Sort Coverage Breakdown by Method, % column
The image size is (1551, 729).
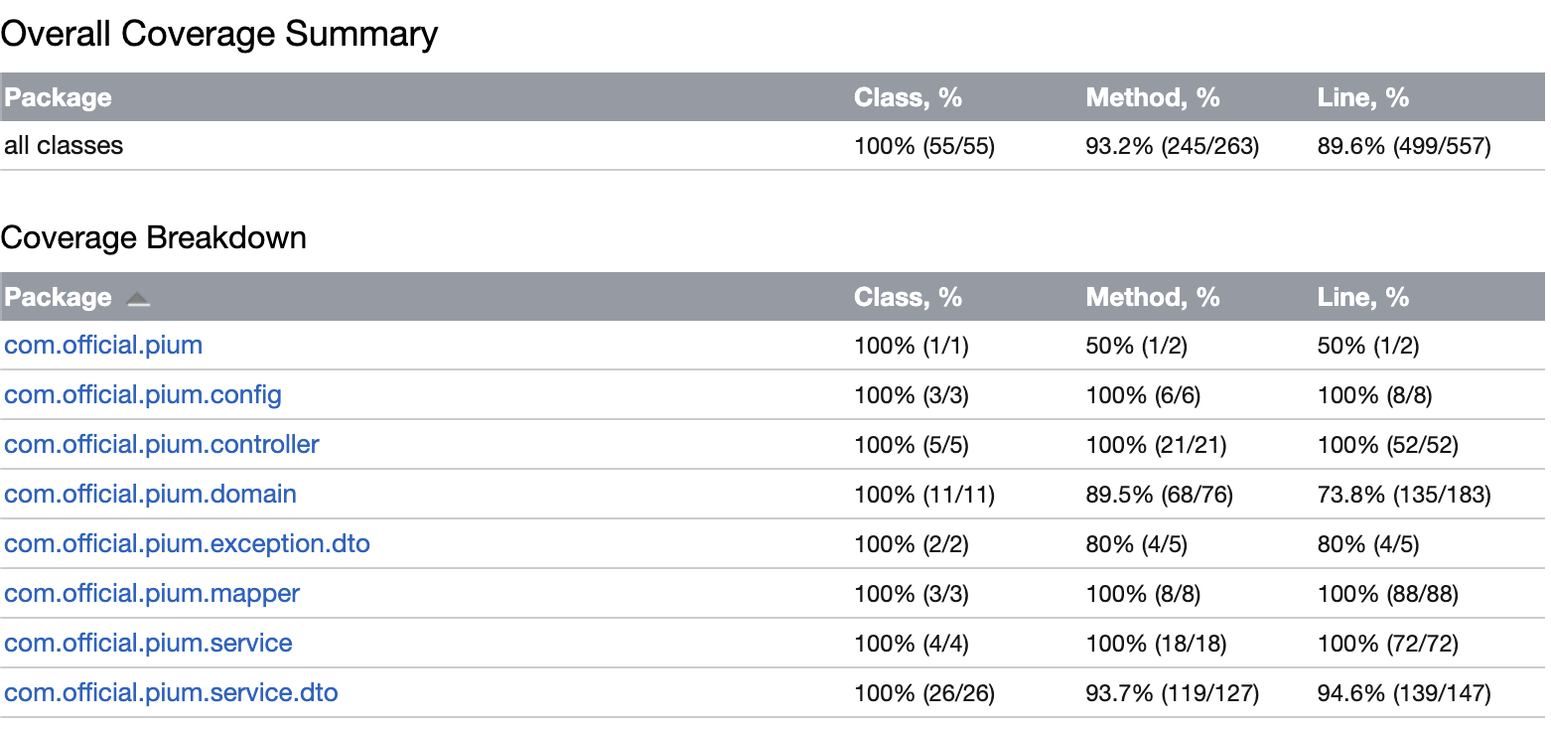coord(1152,297)
